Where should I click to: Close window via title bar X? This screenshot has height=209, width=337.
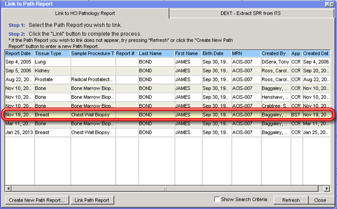pos(332,4)
